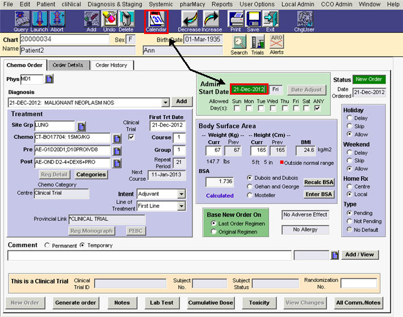
Task: Open the Alerts icon
Action: point(276,41)
